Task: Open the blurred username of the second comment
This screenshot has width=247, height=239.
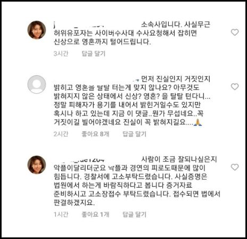Action: click(97, 78)
